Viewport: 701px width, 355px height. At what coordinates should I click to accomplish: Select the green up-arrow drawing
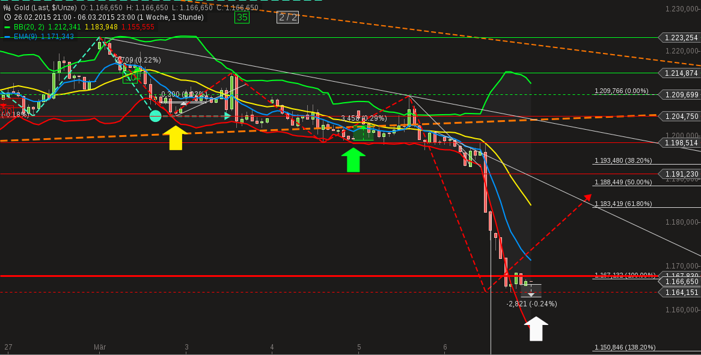[x=353, y=160]
